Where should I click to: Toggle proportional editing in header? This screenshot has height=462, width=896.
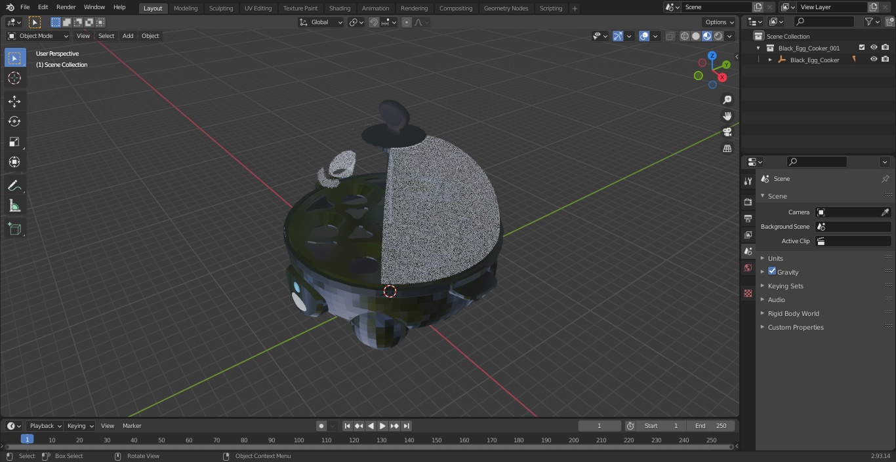407,22
